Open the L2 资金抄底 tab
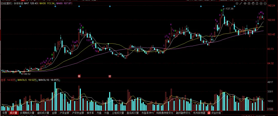The height and width of the screenshot is (116, 278). (214, 113)
